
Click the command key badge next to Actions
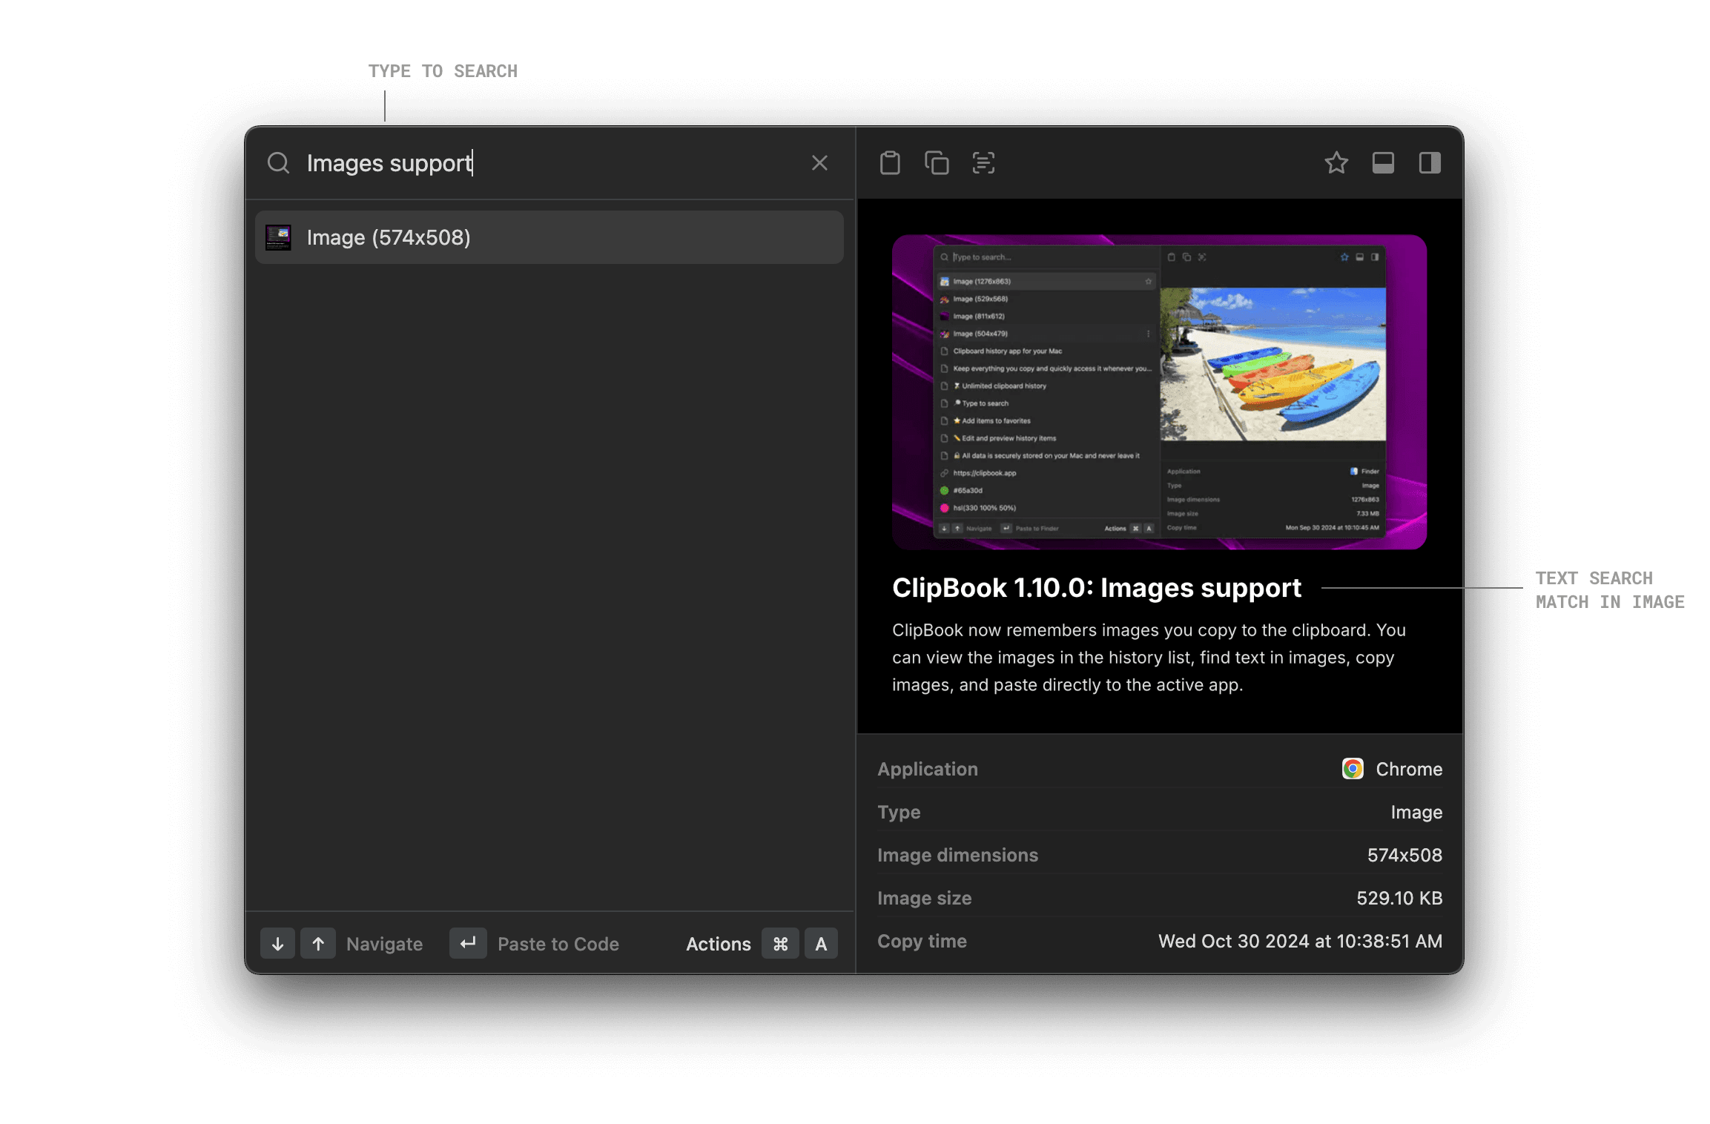(780, 943)
